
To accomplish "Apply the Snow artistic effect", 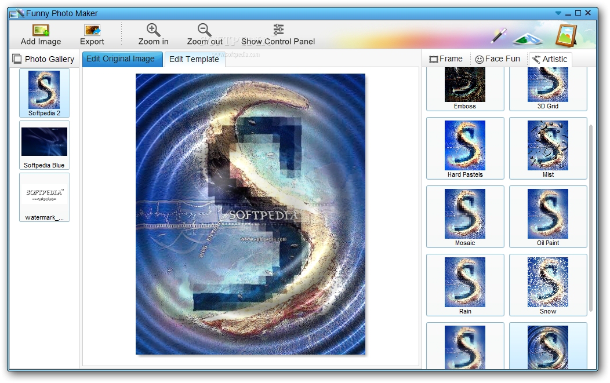I will click(548, 285).
